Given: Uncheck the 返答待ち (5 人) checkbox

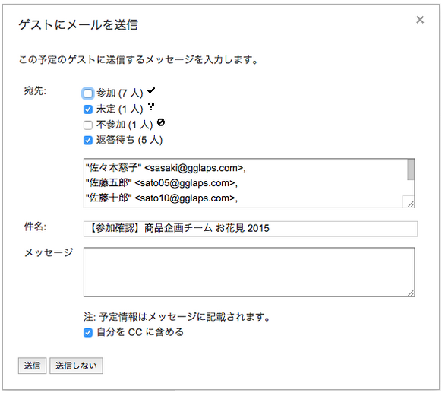Looking at the screenshot, I should coord(88,140).
